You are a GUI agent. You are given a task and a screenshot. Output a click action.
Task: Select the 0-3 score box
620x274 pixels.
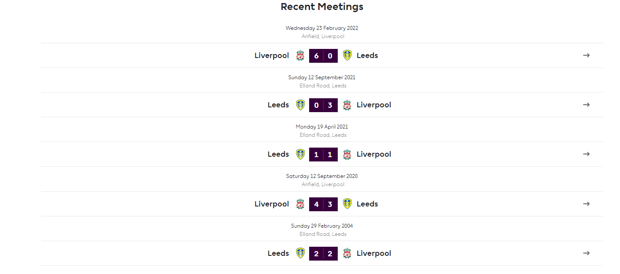tap(323, 105)
